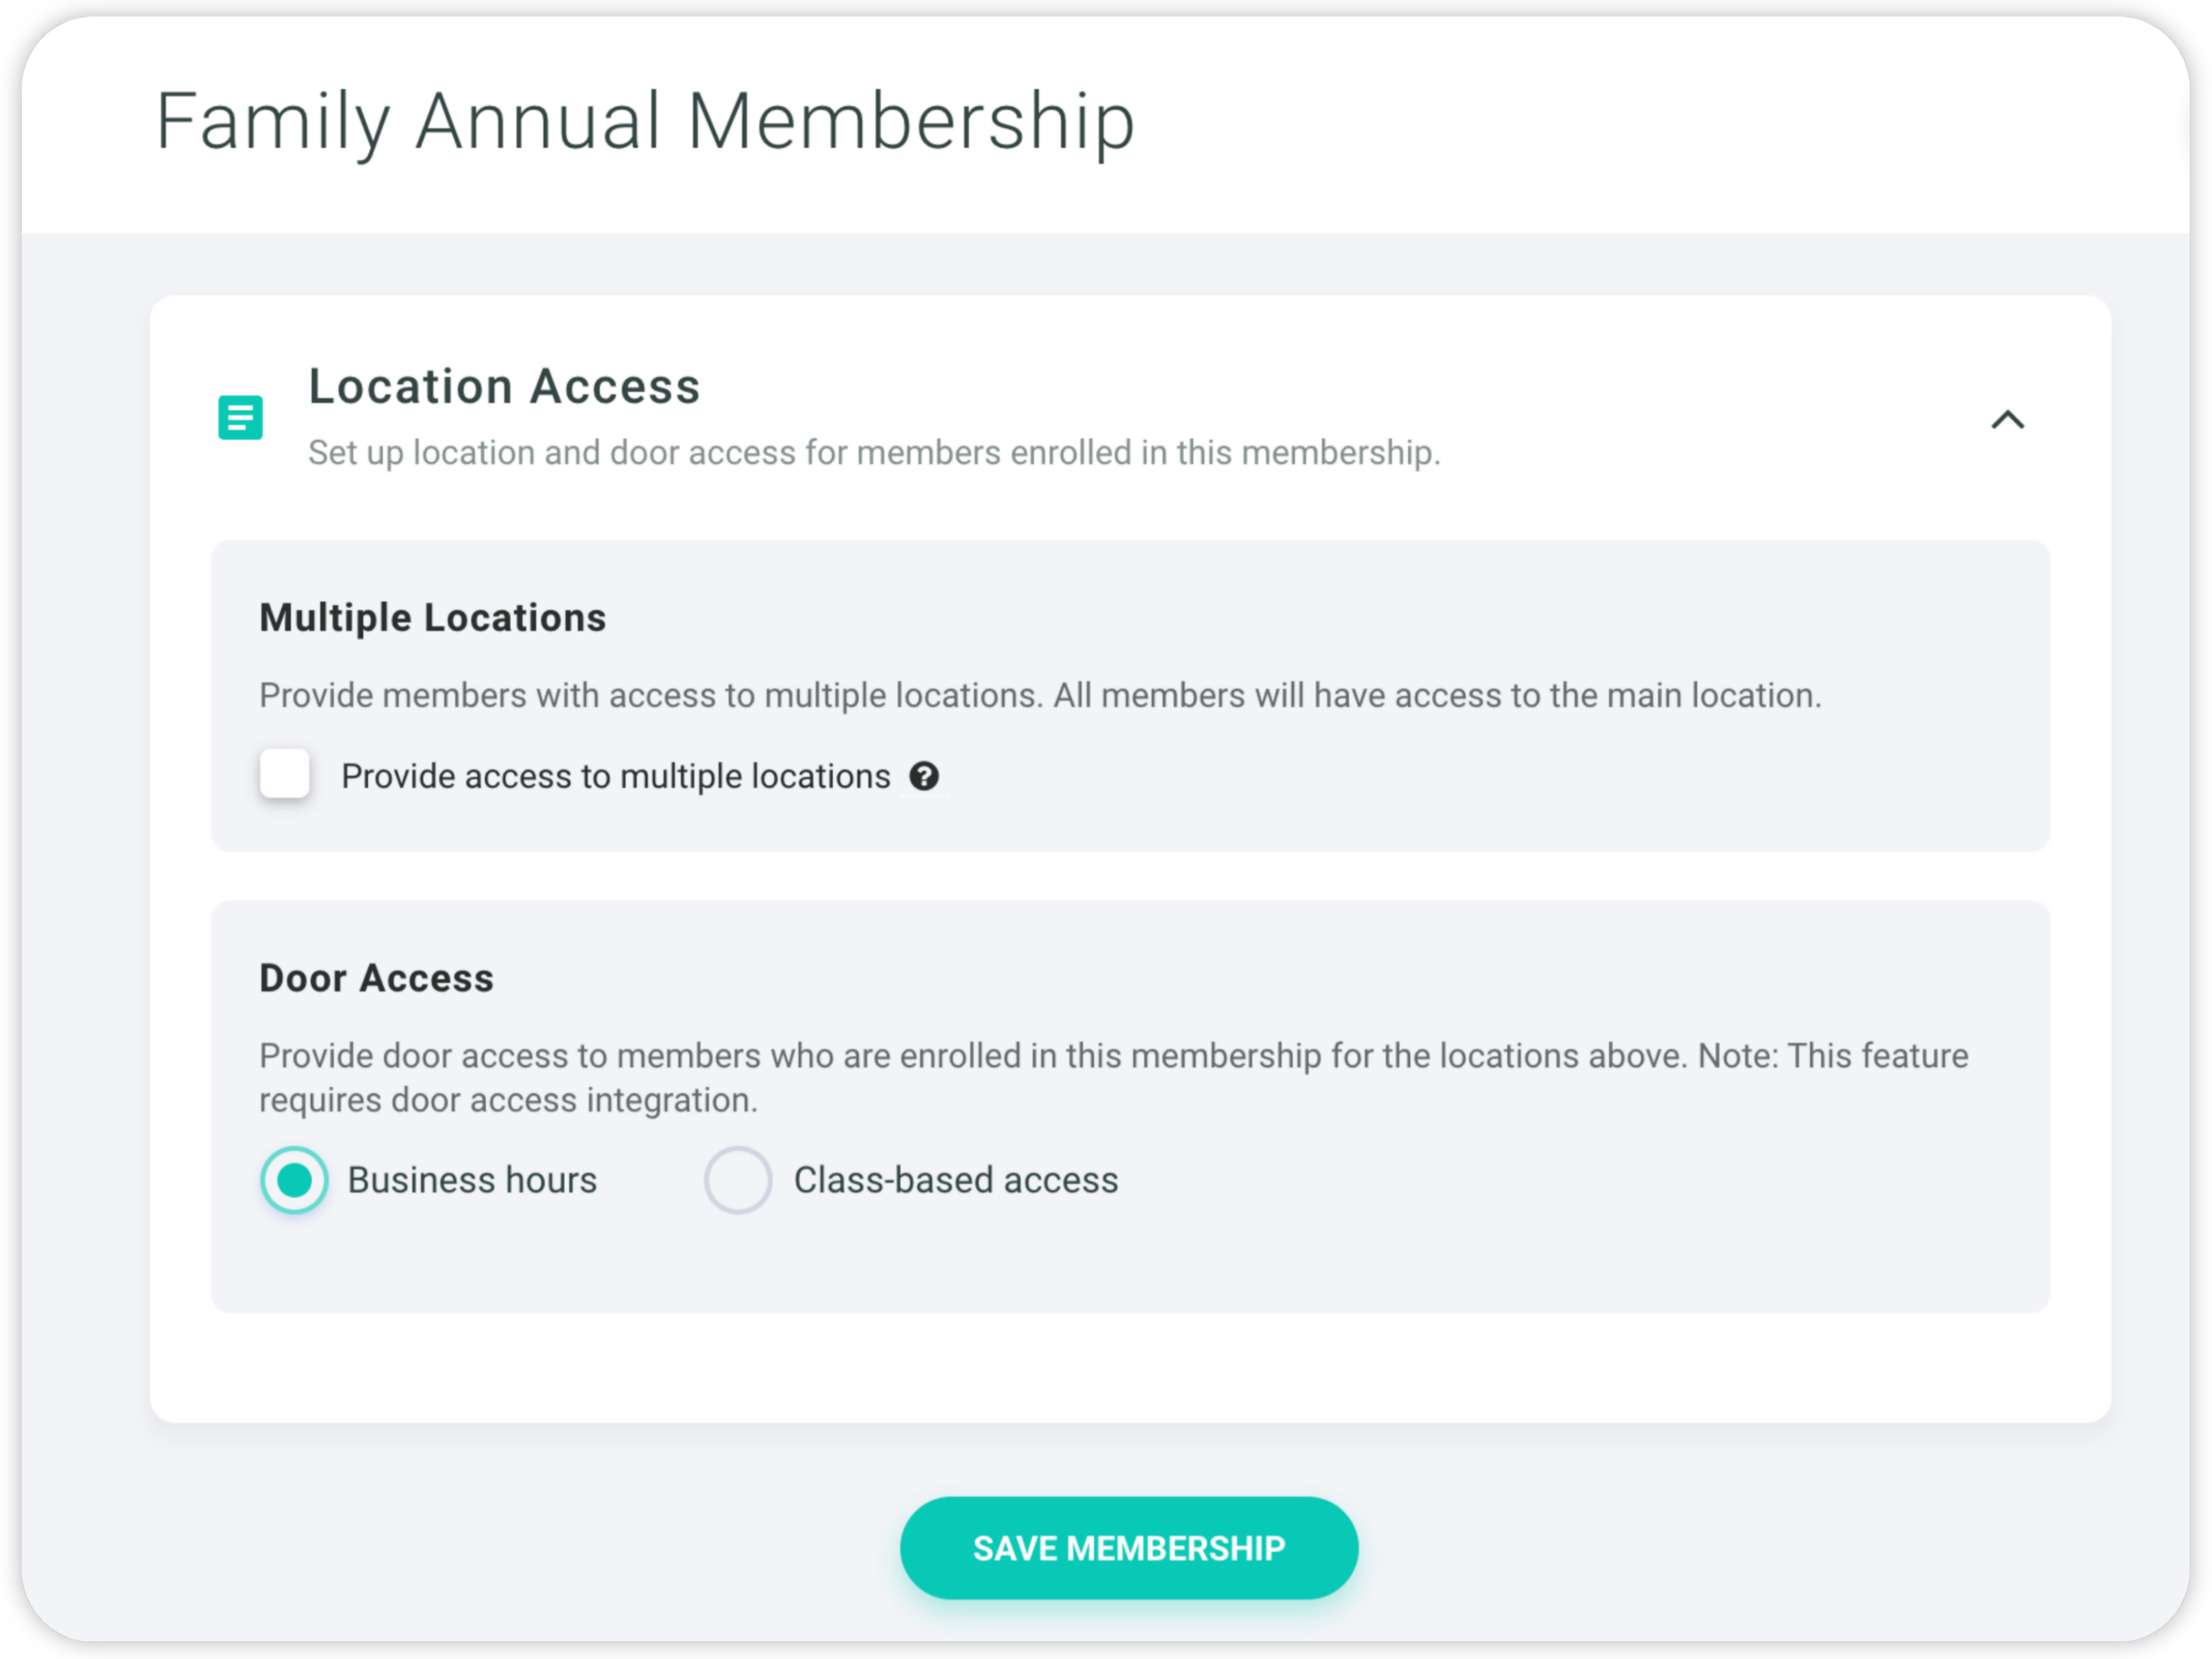2212x1659 pixels.
Task: Click the green document icon beside Location Access
Action: pyautogui.click(x=240, y=418)
